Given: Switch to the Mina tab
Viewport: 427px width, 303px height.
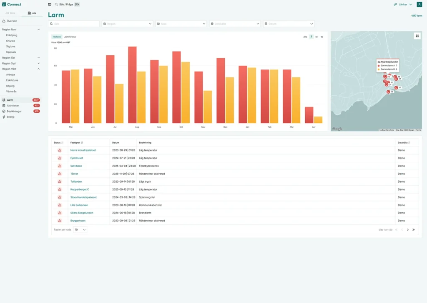Looking at the screenshot, I should click(10, 13).
